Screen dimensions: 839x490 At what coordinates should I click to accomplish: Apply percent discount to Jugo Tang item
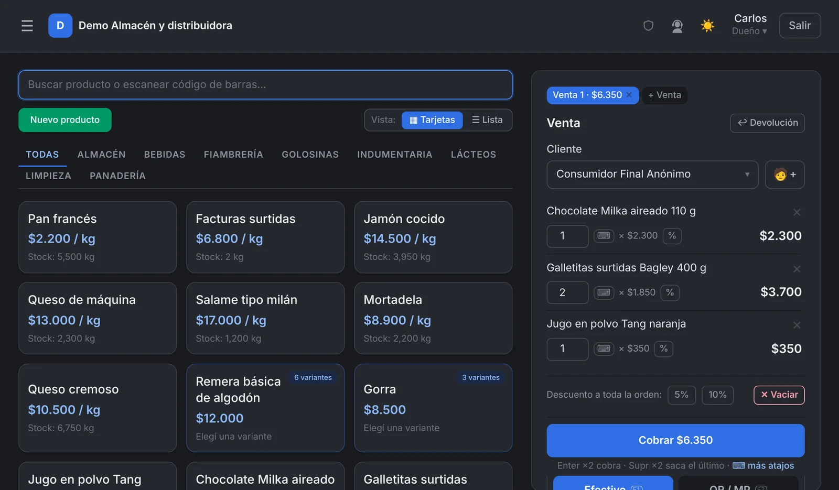click(x=663, y=349)
